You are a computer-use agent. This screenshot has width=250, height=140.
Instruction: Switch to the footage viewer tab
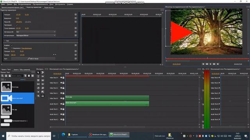tap(12, 7)
